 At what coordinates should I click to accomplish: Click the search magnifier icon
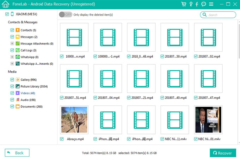[204, 14]
